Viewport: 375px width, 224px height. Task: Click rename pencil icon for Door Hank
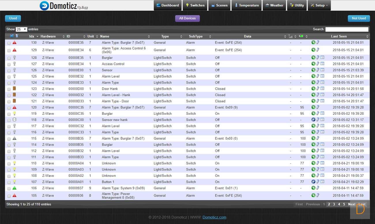[x=318, y=89]
